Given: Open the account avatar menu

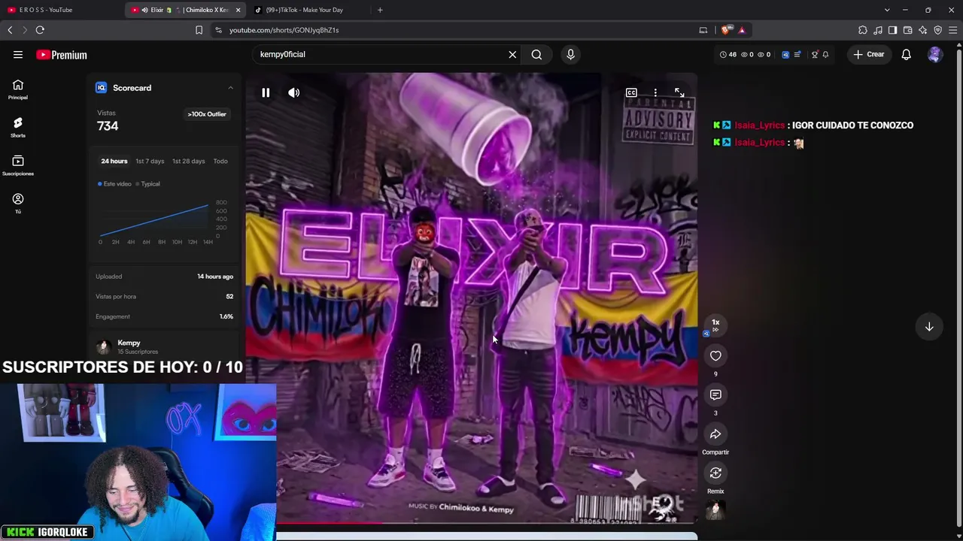Looking at the screenshot, I should [935, 54].
